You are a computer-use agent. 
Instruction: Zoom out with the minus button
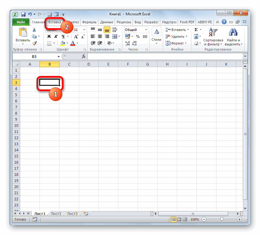click(204, 219)
